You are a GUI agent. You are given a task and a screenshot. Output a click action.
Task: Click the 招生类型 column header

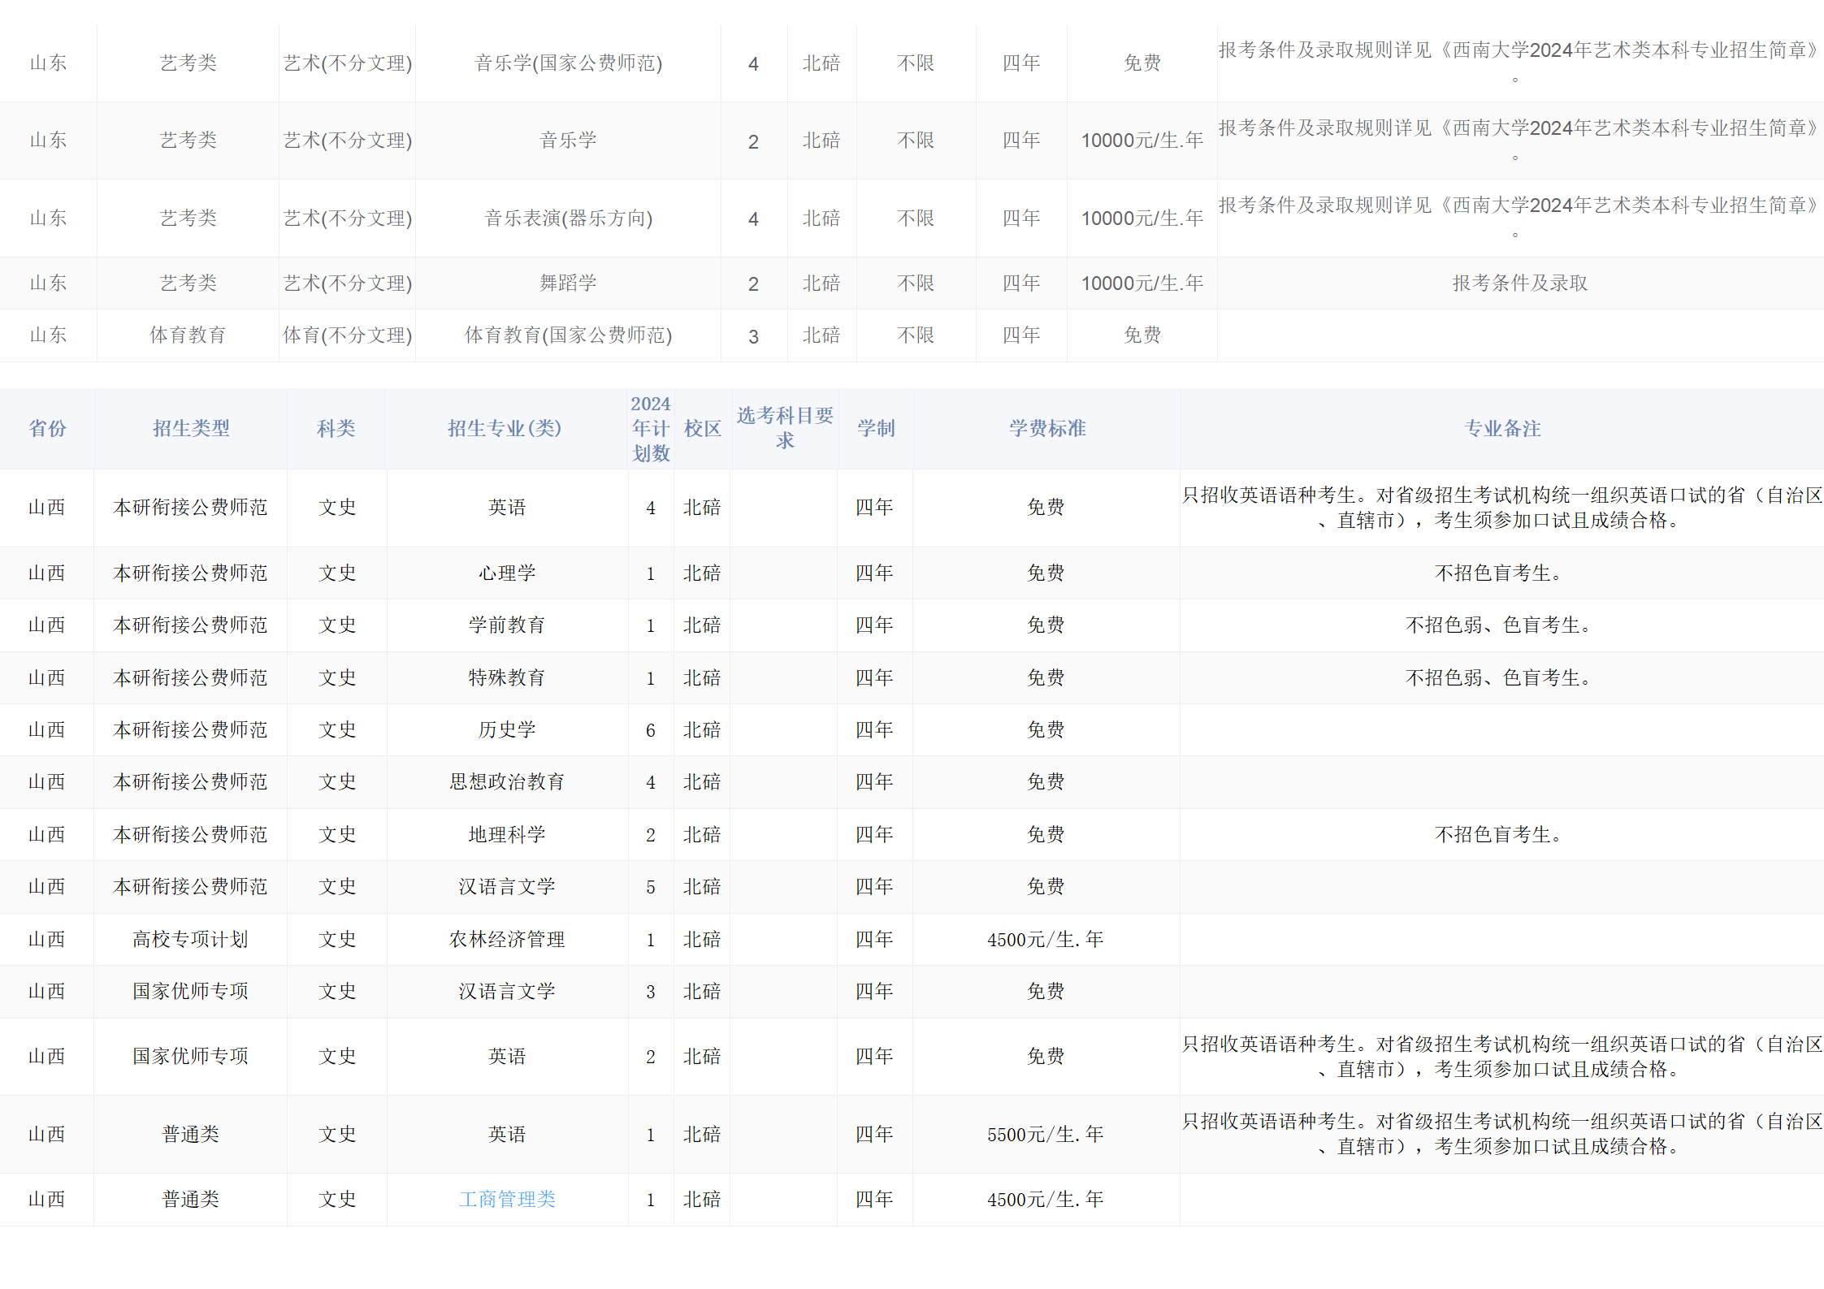[x=190, y=429]
